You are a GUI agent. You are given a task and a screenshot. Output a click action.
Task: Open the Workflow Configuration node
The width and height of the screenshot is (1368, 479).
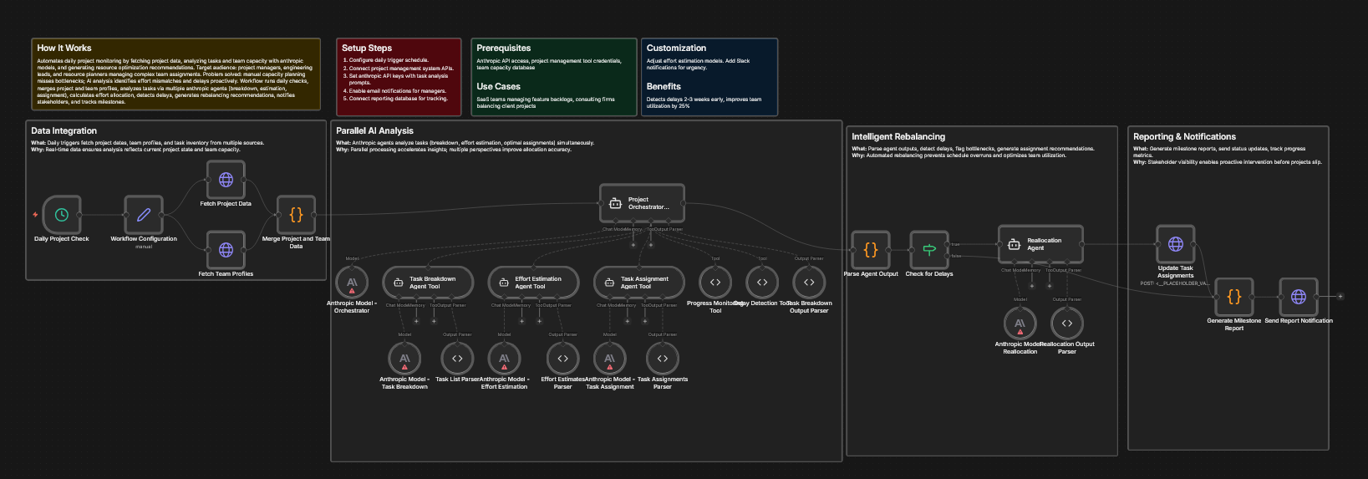click(x=144, y=215)
